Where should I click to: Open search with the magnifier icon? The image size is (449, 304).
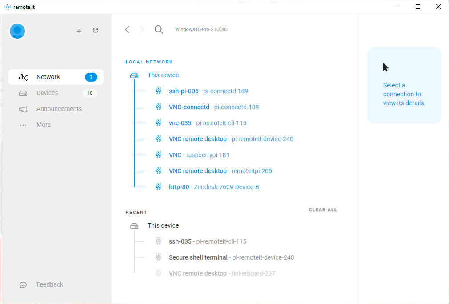point(159,29)
